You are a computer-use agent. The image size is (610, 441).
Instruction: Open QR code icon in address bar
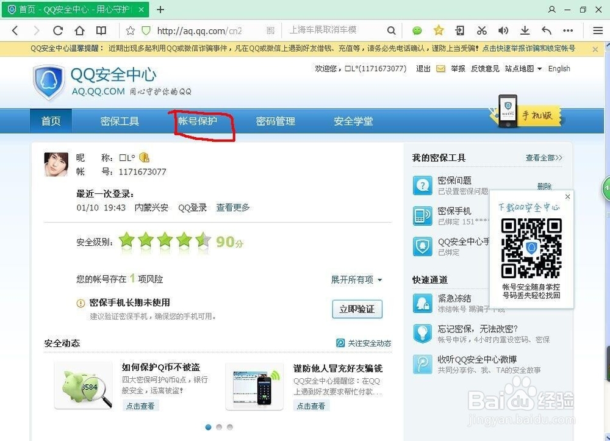tap(271, 30)
